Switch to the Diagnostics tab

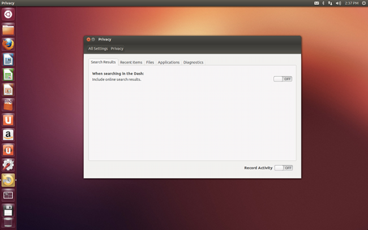click(193, 62)
